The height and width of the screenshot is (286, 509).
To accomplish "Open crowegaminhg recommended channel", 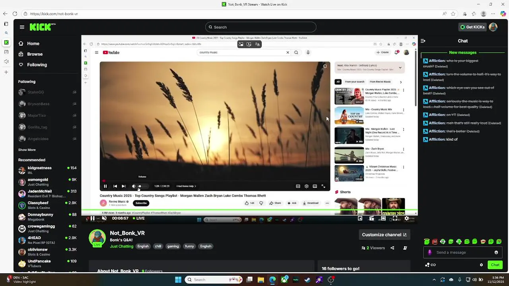I will 47,228.
